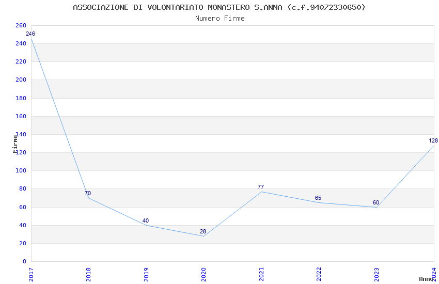Viewport: 439px width, 284px height.
Task: Select the data label 77 for 2021
Action: (x=261, y=187)
